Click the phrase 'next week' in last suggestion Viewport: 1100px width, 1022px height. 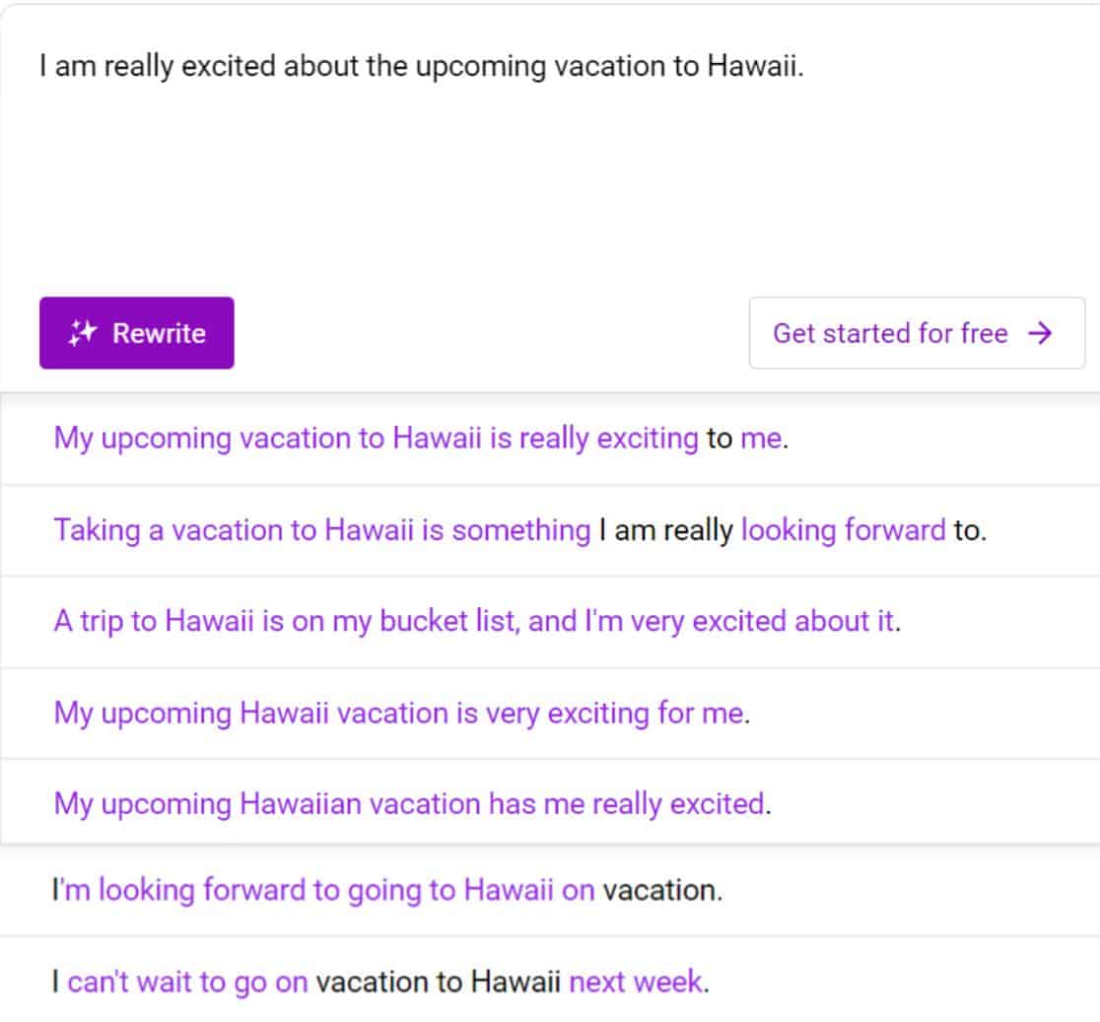637,982
